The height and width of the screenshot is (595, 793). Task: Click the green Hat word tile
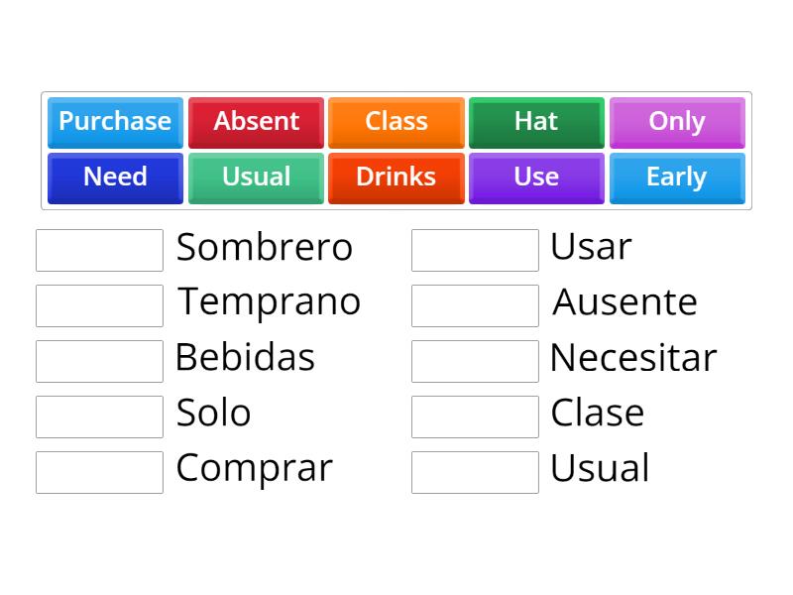[x=536, y=122]
